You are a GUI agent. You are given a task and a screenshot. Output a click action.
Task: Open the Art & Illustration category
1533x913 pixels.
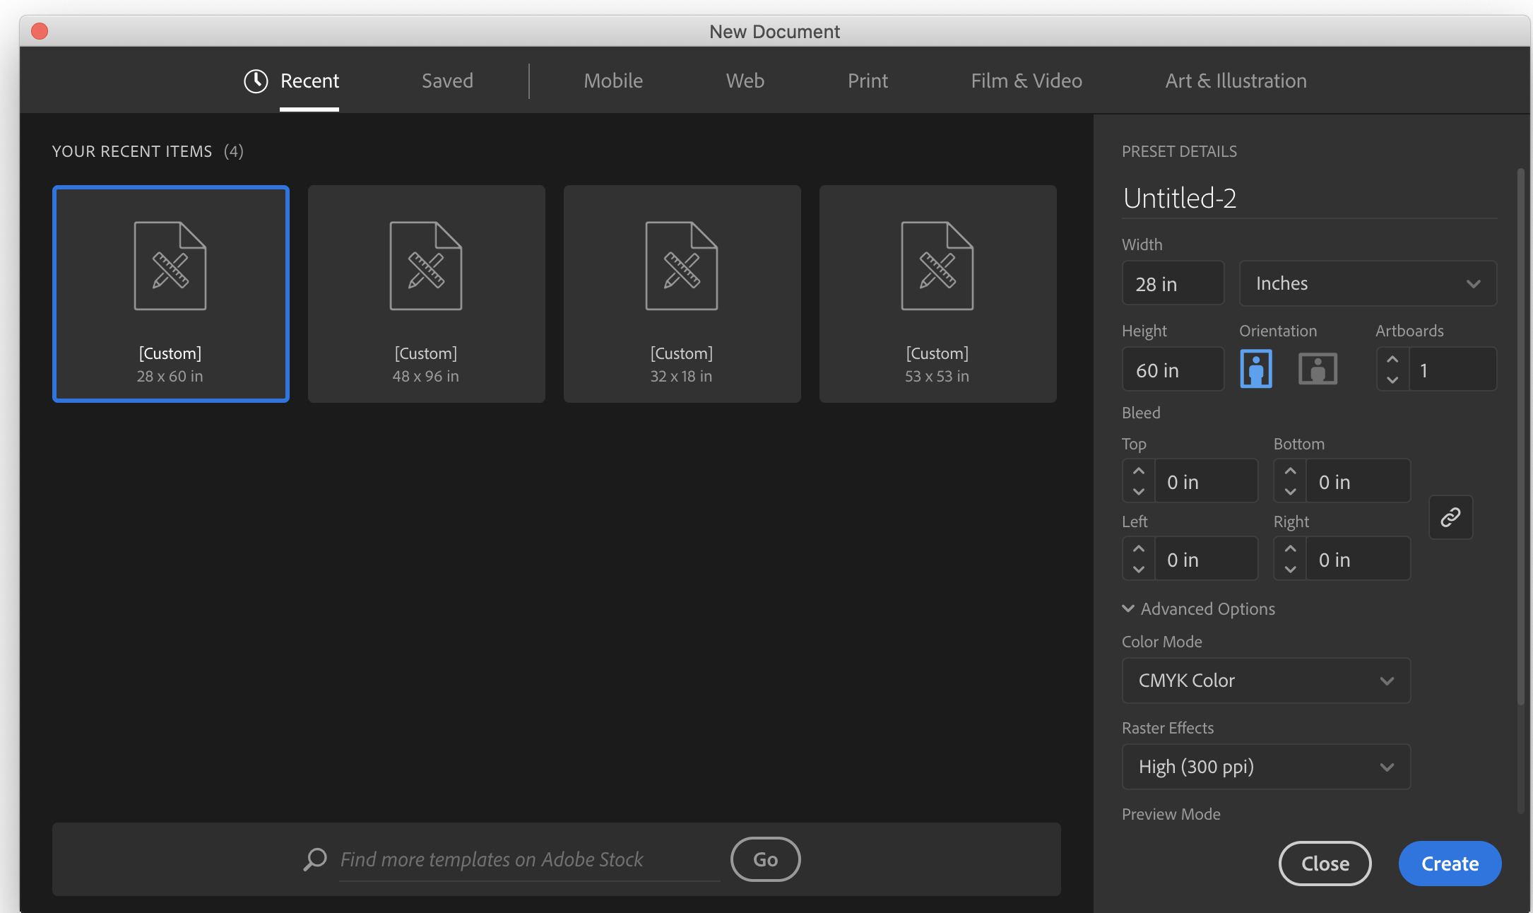[1236, 81]
